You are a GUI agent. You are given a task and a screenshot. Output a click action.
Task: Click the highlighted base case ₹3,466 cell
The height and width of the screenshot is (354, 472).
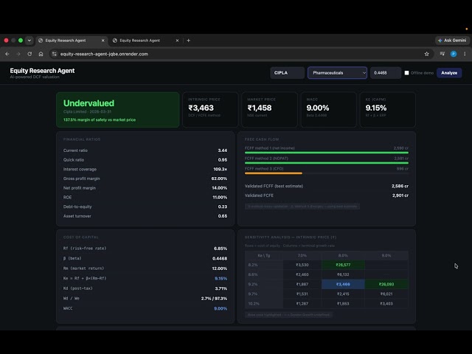click(343, 284)
